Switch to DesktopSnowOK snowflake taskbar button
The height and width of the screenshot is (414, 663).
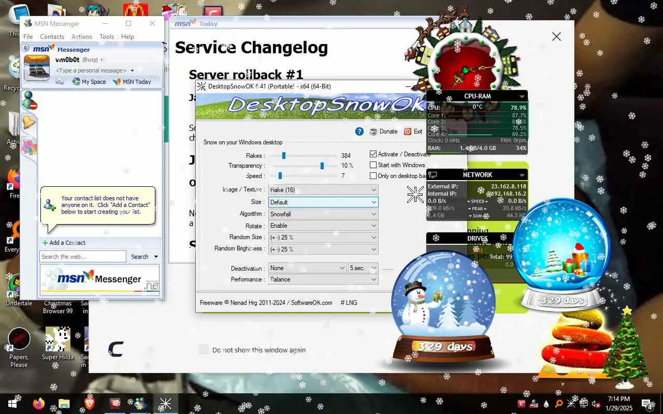(165, 403)
